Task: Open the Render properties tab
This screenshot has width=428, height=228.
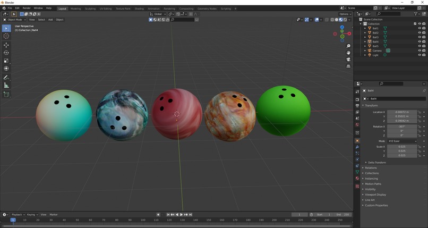Action: coord(357,99)
